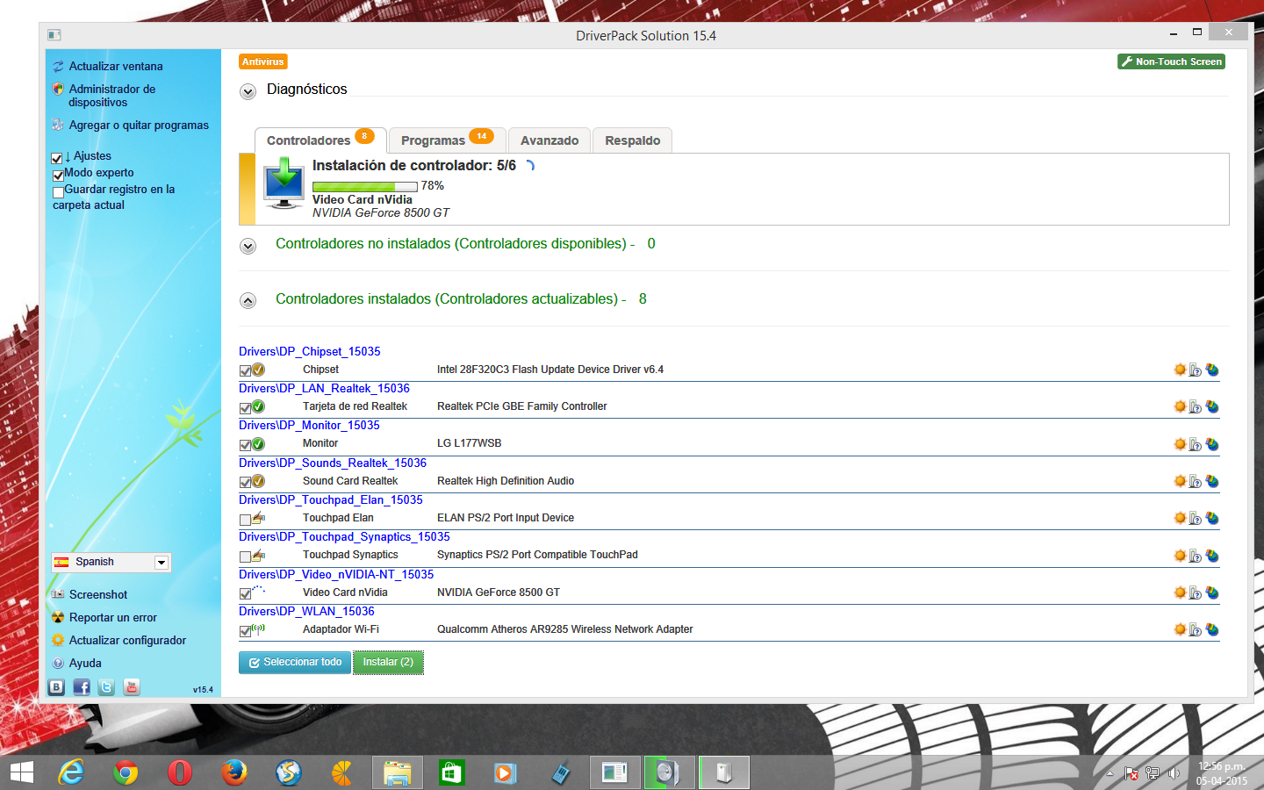The width and height of the screenshot is (1264, 790).
Task: Open Mozilla Firefox from the taskbar
Action: click(233, 772)
